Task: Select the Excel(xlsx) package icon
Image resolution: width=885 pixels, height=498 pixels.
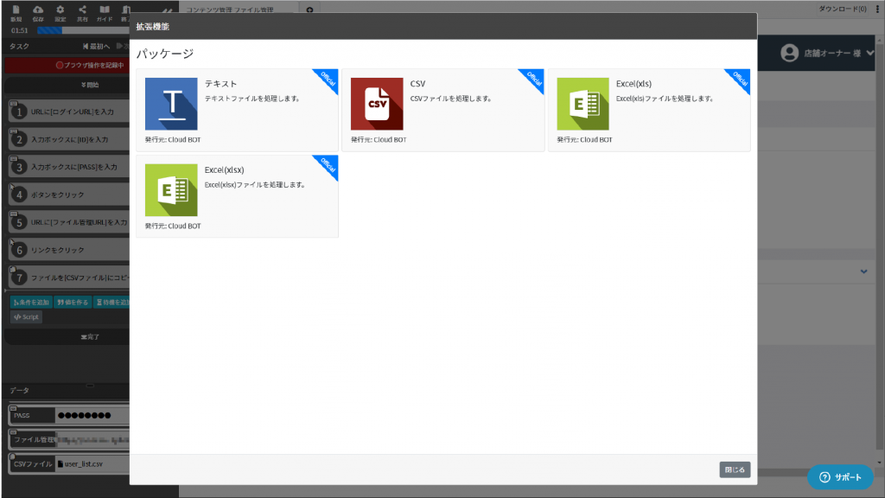Action: [x=171, y=190]
